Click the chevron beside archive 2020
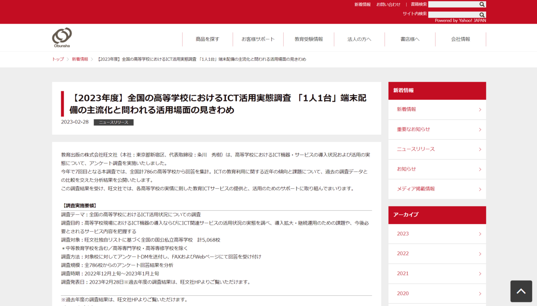The image size is (537, 306). 480,294
